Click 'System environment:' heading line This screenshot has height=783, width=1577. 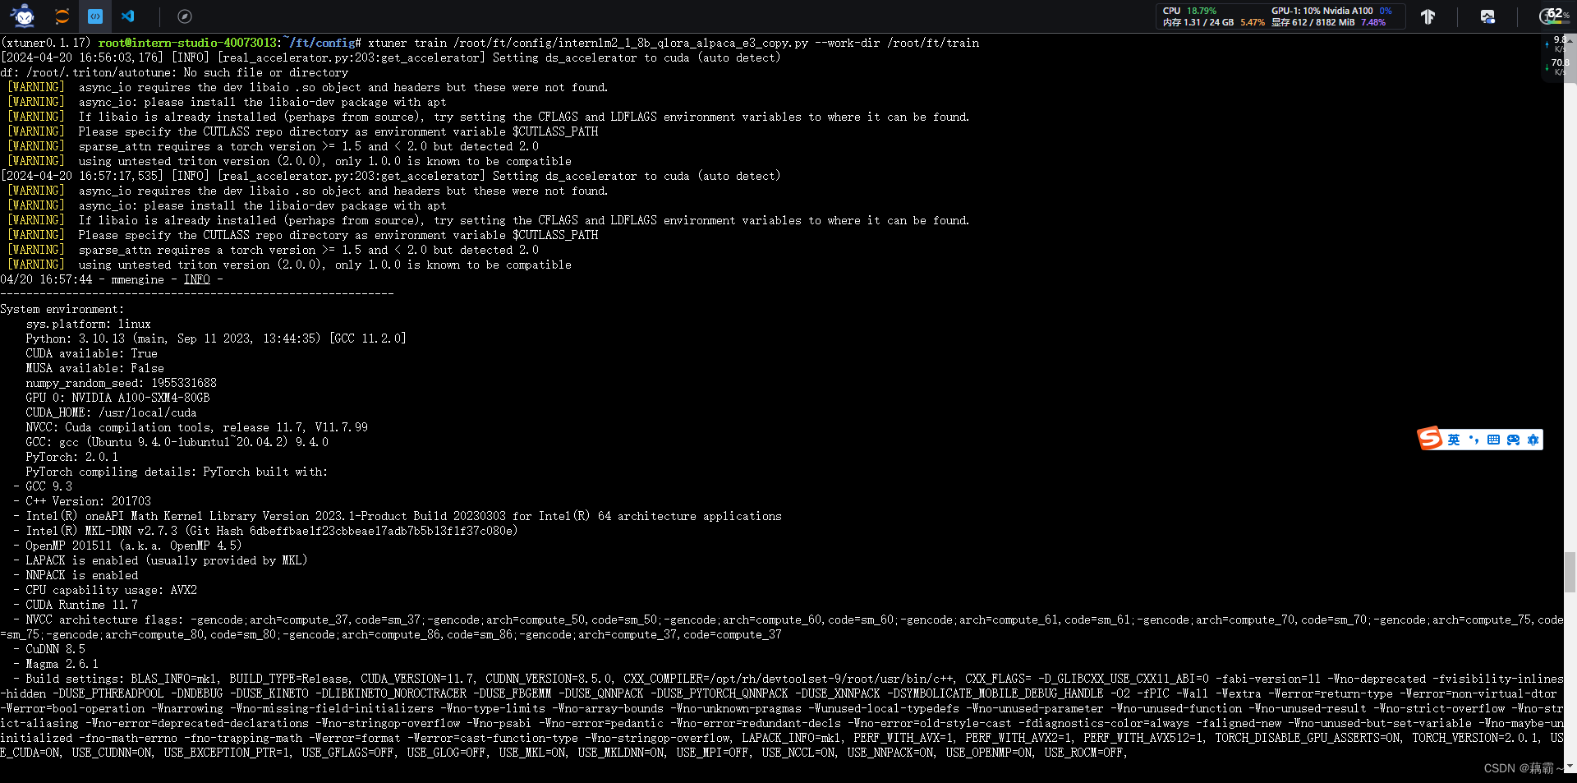62,309
